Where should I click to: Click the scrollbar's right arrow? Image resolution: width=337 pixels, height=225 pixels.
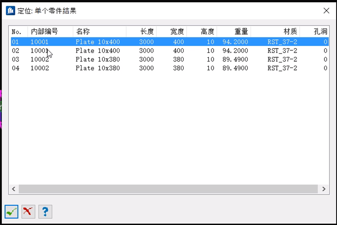(x=324, y=189)
